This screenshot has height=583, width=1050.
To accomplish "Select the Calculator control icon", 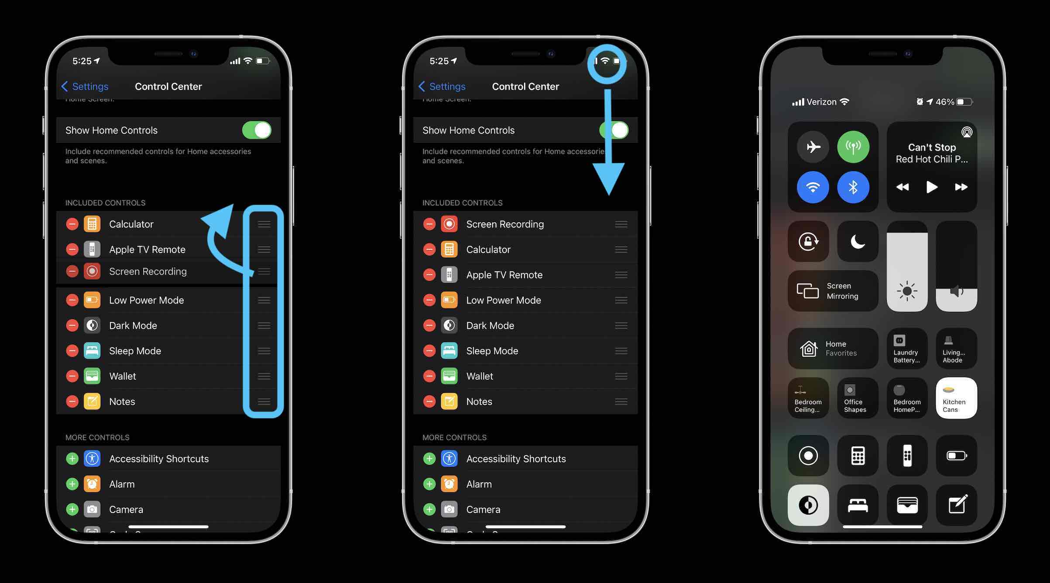I will pyautogui.click(x=92, y=224).
